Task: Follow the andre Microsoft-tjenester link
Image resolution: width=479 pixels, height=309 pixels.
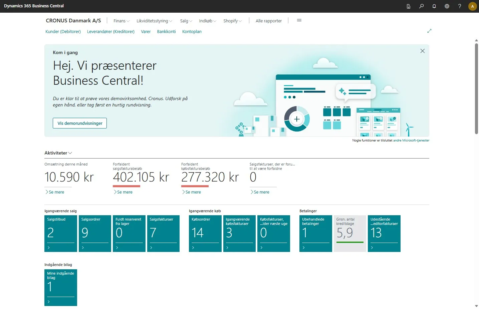Action: pyautogui.click(x=411, y=140)
